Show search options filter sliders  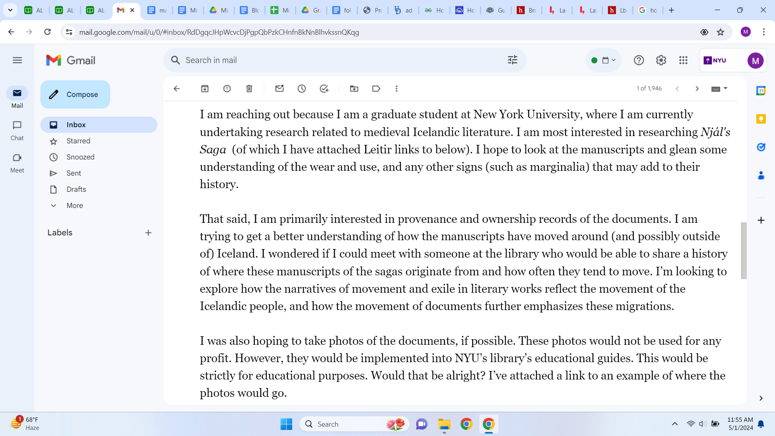click(512, 60)
